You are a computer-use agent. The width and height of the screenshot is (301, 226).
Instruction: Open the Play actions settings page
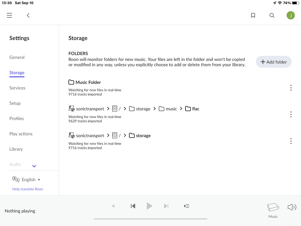click(21, 134)
